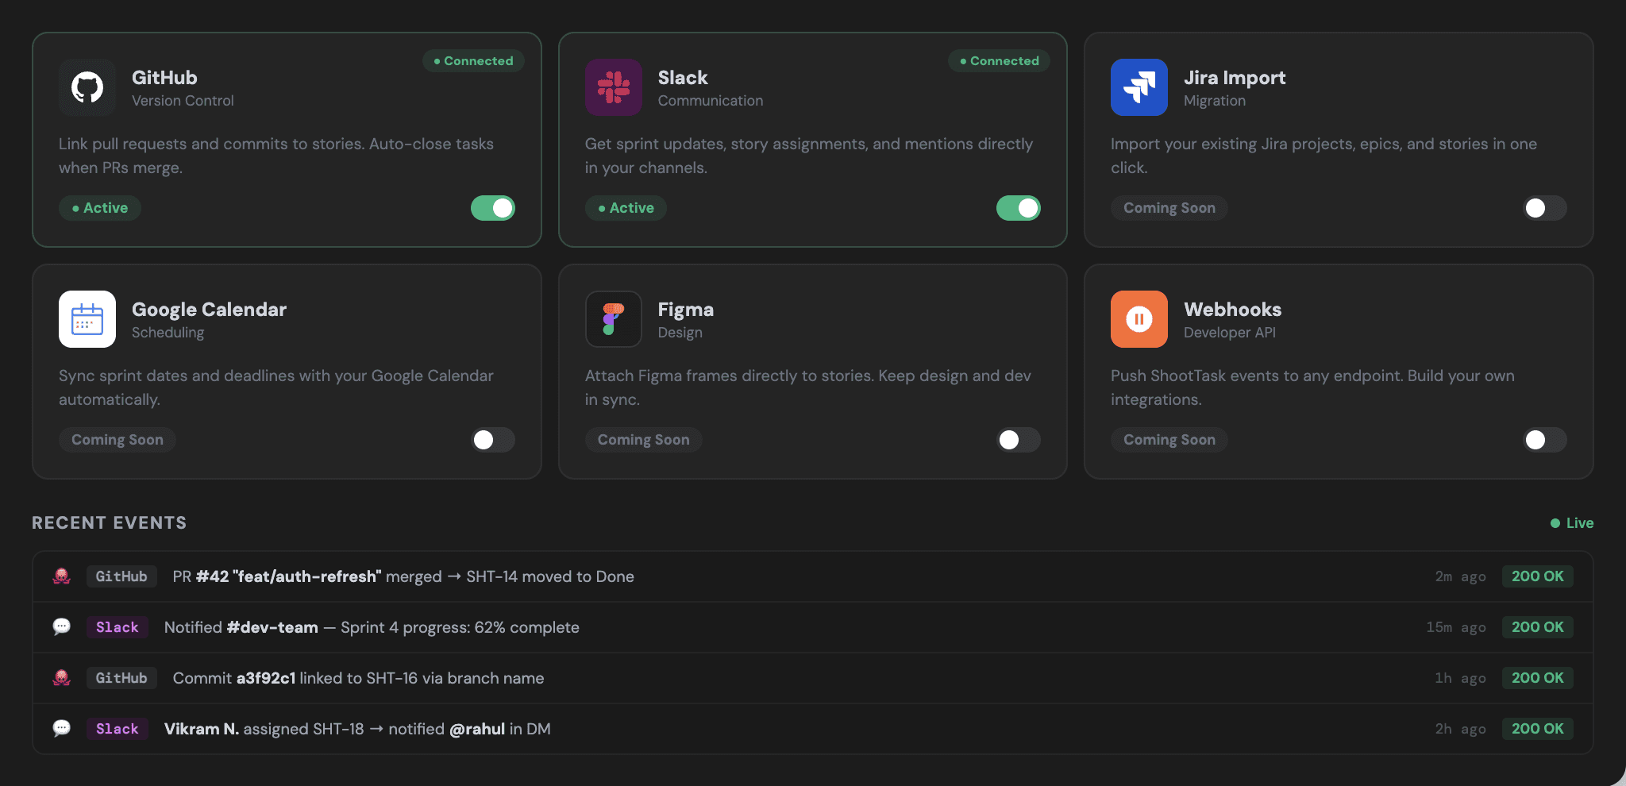Switch on the Google Calendar toggle

point(493,440)
